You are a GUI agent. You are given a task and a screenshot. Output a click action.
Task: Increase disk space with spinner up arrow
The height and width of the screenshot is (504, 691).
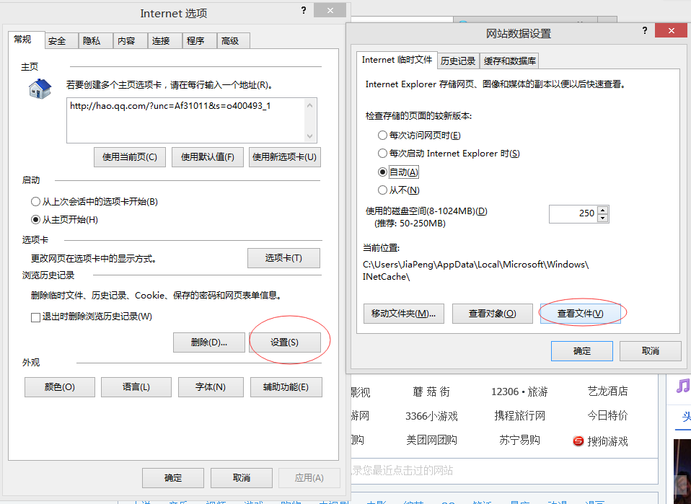click(603, 210)
